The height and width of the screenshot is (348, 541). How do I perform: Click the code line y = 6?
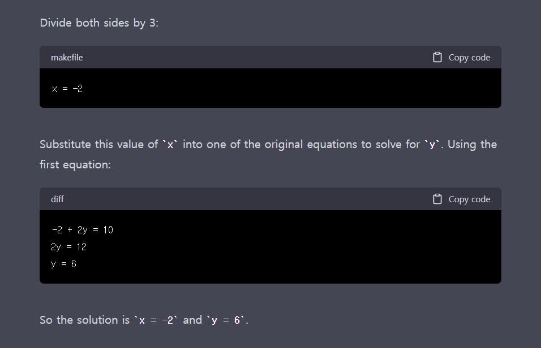point(63,264)
